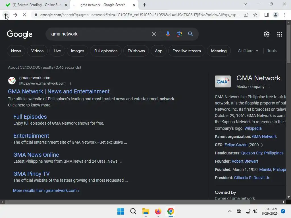
Task: Filter results by News
Action: pyautogui.click(x=16, y=51)
